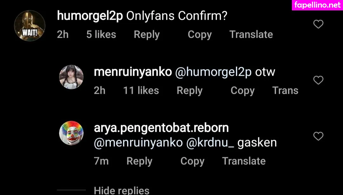Like menruinyanko's reply with the heart

(x=318, y=80)
